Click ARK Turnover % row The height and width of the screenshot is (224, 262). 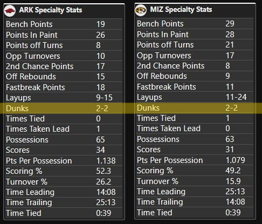pyautogui.click(x=64, y=181)
